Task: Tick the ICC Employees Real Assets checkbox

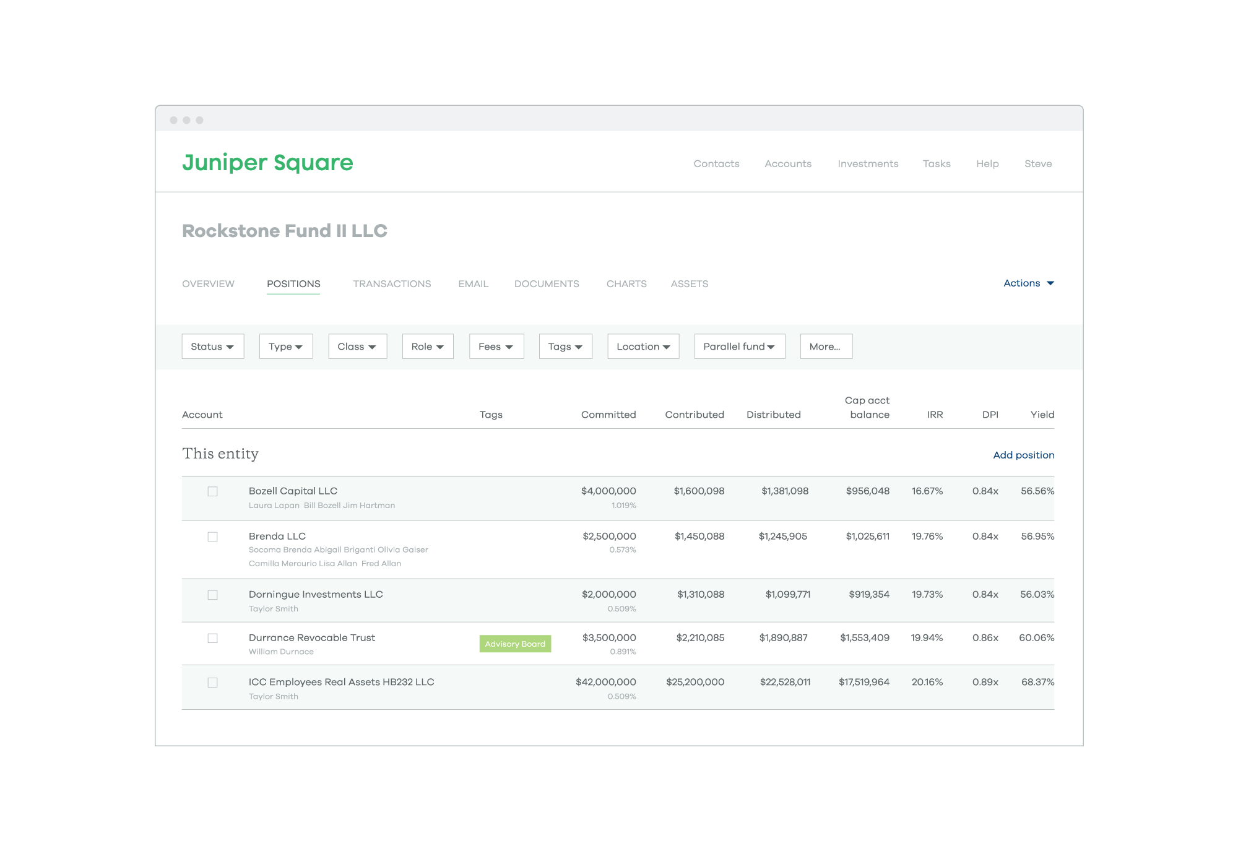Action: pos(212,683)
